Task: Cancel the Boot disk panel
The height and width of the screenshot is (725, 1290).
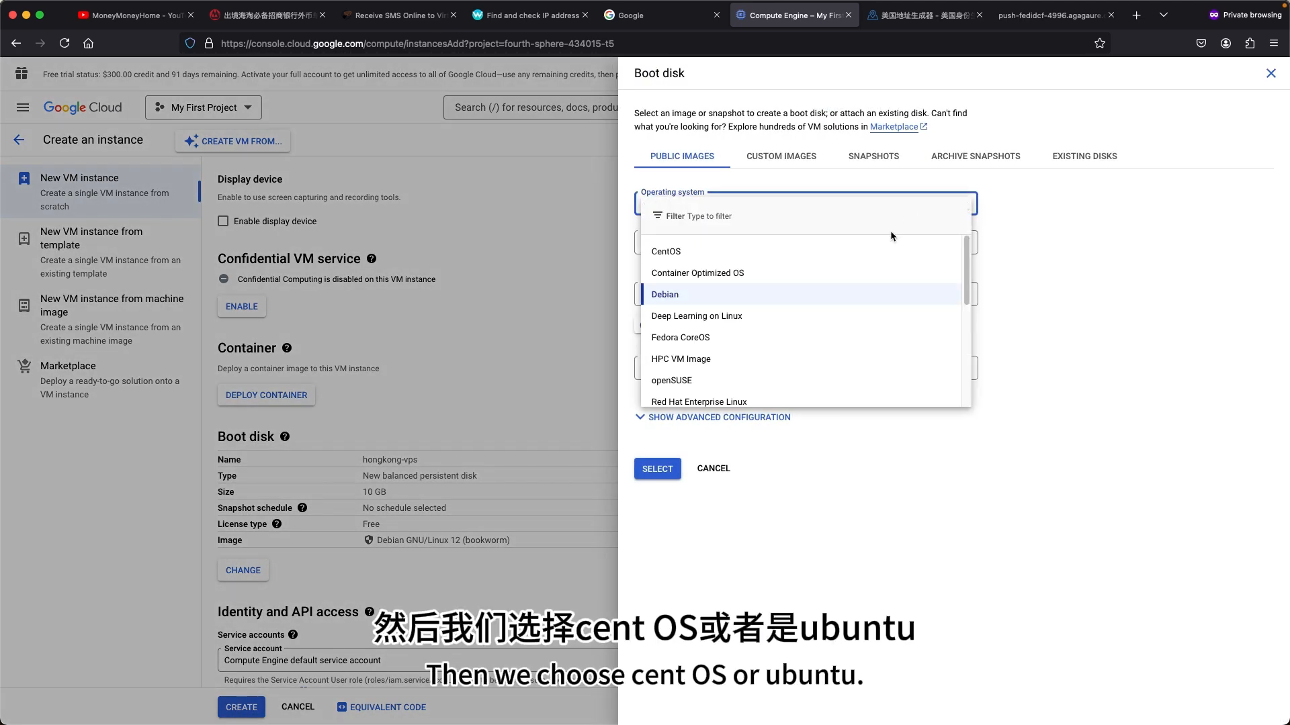Action: (x=714, y=468)
